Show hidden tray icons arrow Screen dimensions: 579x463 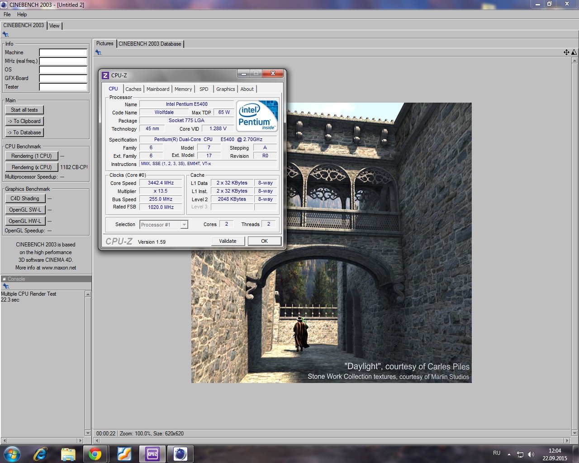point(509,454)
